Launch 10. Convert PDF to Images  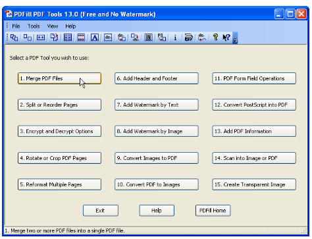tap(157, 184)
